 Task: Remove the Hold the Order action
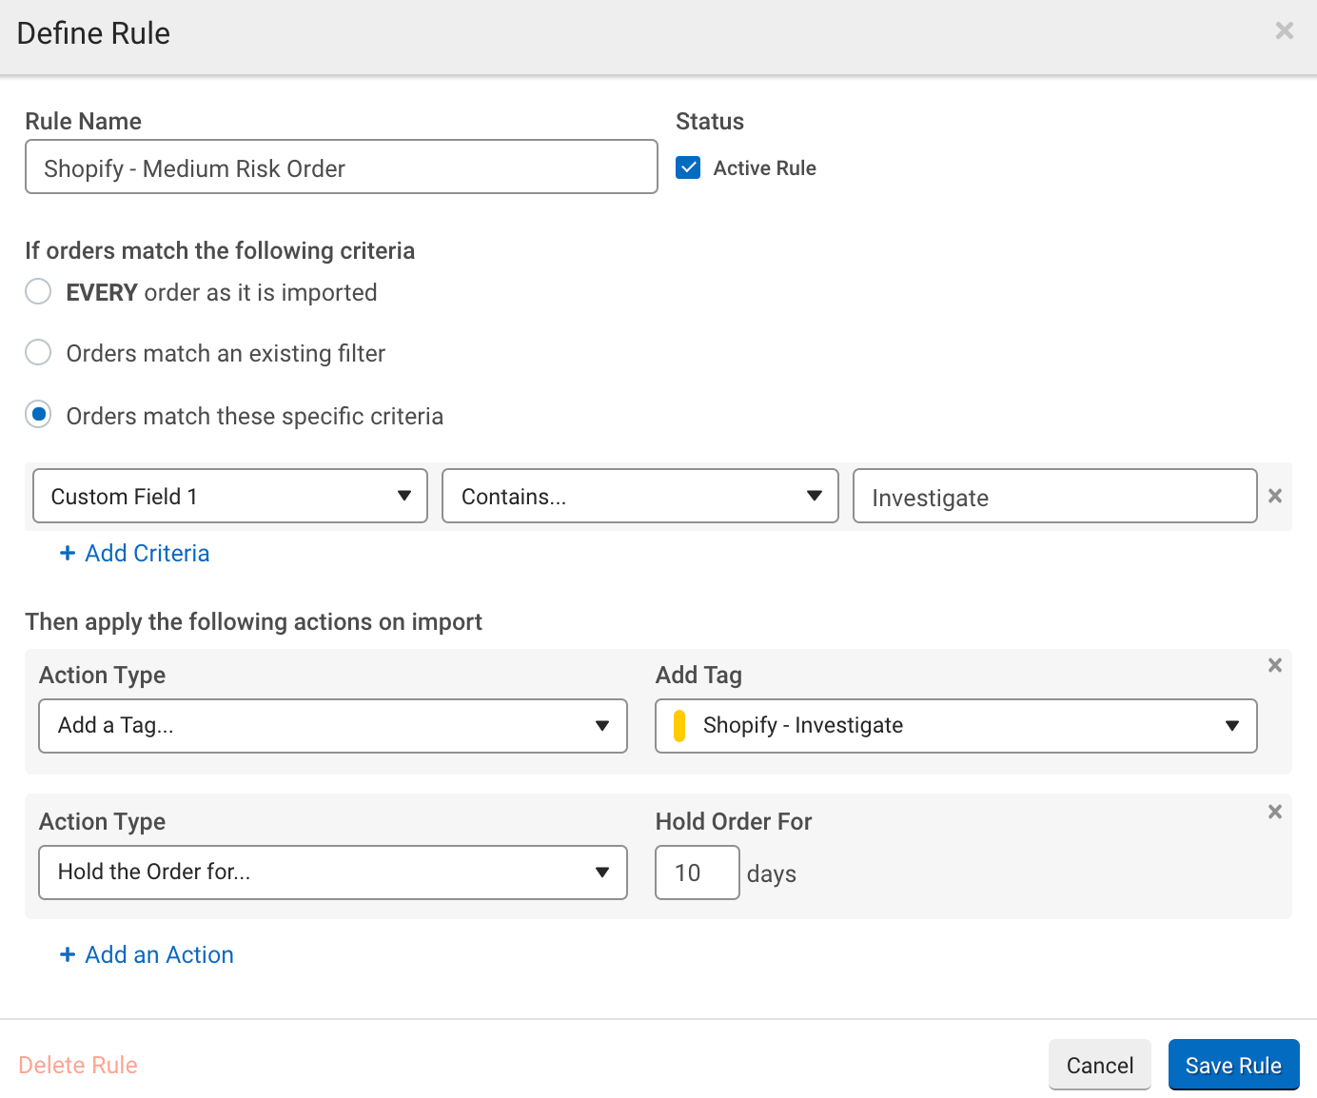click(x=1275, y=812)
